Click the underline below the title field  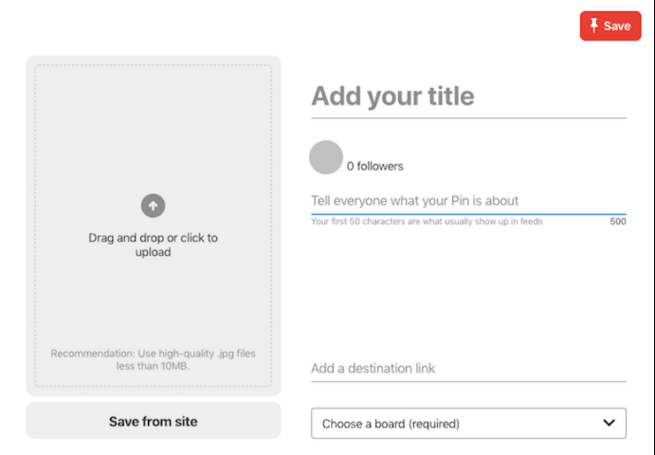(x=468, y=118)
